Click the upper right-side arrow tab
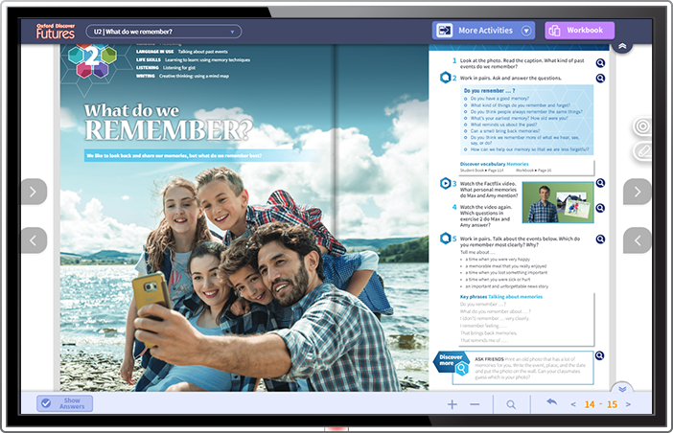 pyautogui.click(x=638, y=192)
